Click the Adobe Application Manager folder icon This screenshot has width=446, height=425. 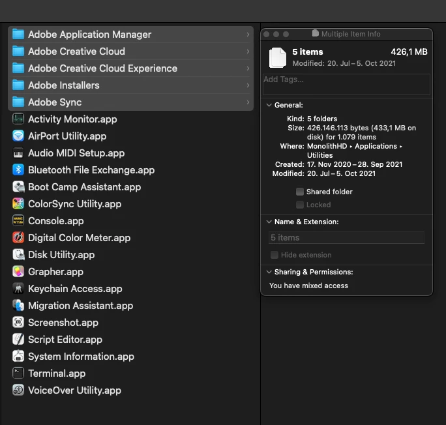tap(18, 35)
